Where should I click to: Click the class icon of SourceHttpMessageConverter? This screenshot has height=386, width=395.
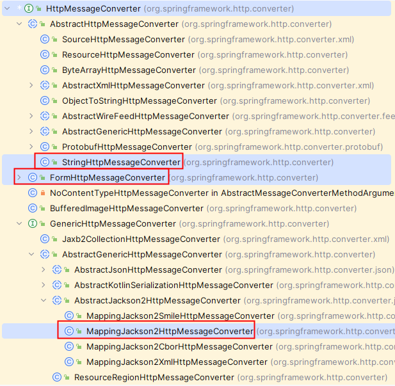[x=45, y=39]
